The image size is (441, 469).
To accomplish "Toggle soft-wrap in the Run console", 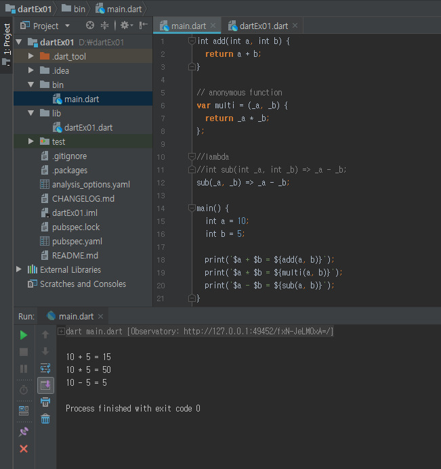I will (45, 368).
